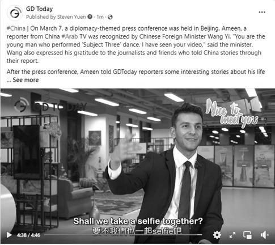Image resolution: width=275 pixels, height=245 pixels.
Task: Unmute the video with the speaker icon
Action: (264, 235)
